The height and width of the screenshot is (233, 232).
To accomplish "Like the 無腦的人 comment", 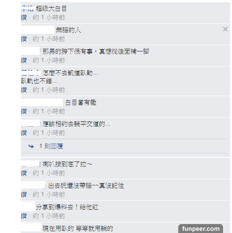I will [x=24, y=39].
